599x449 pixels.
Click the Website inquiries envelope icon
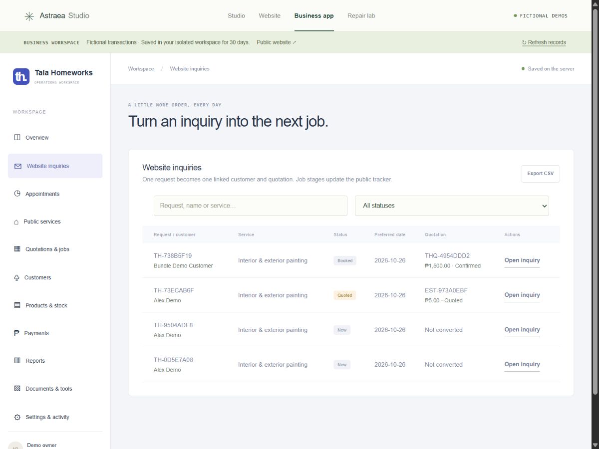point(18,166)
